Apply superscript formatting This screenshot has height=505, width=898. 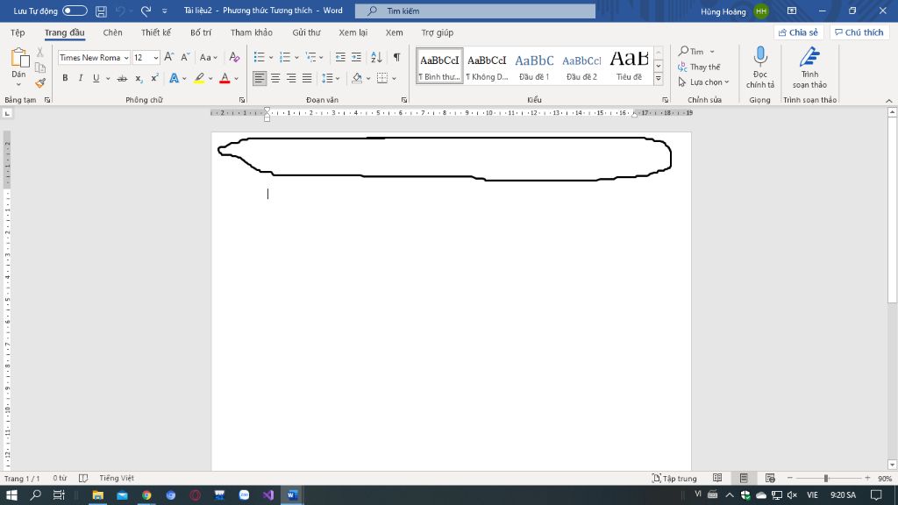coord(154,78)
